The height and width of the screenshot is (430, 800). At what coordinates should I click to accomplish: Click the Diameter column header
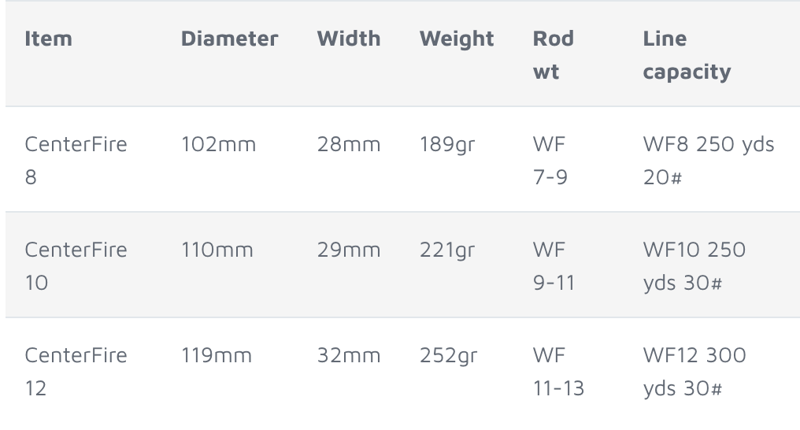click(x=230, y=39)
